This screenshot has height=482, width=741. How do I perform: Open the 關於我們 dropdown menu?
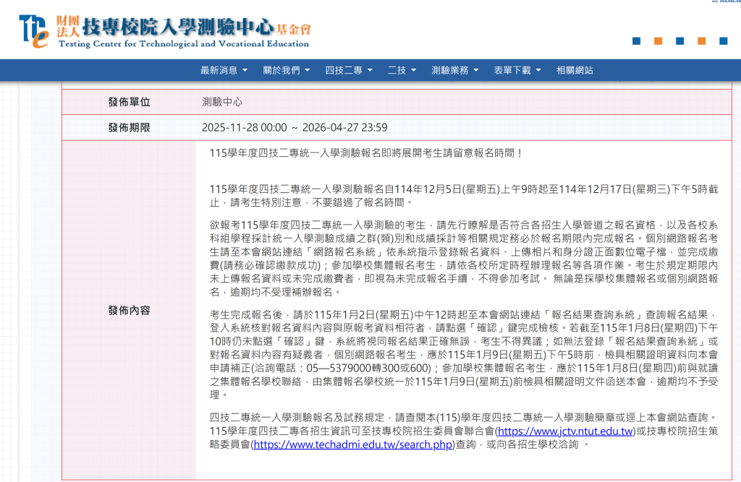pos(287,70)
